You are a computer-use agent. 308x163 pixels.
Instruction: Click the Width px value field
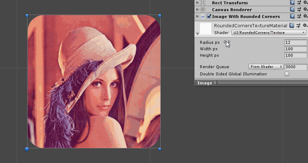coord(295,49)
